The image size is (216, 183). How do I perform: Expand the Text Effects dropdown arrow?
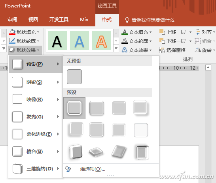[151, 50]
